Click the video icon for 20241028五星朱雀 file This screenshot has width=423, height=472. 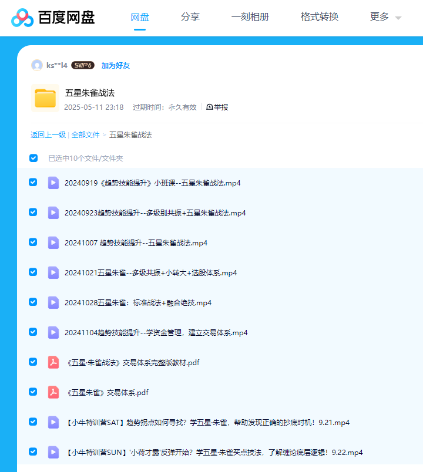(53, 302)
